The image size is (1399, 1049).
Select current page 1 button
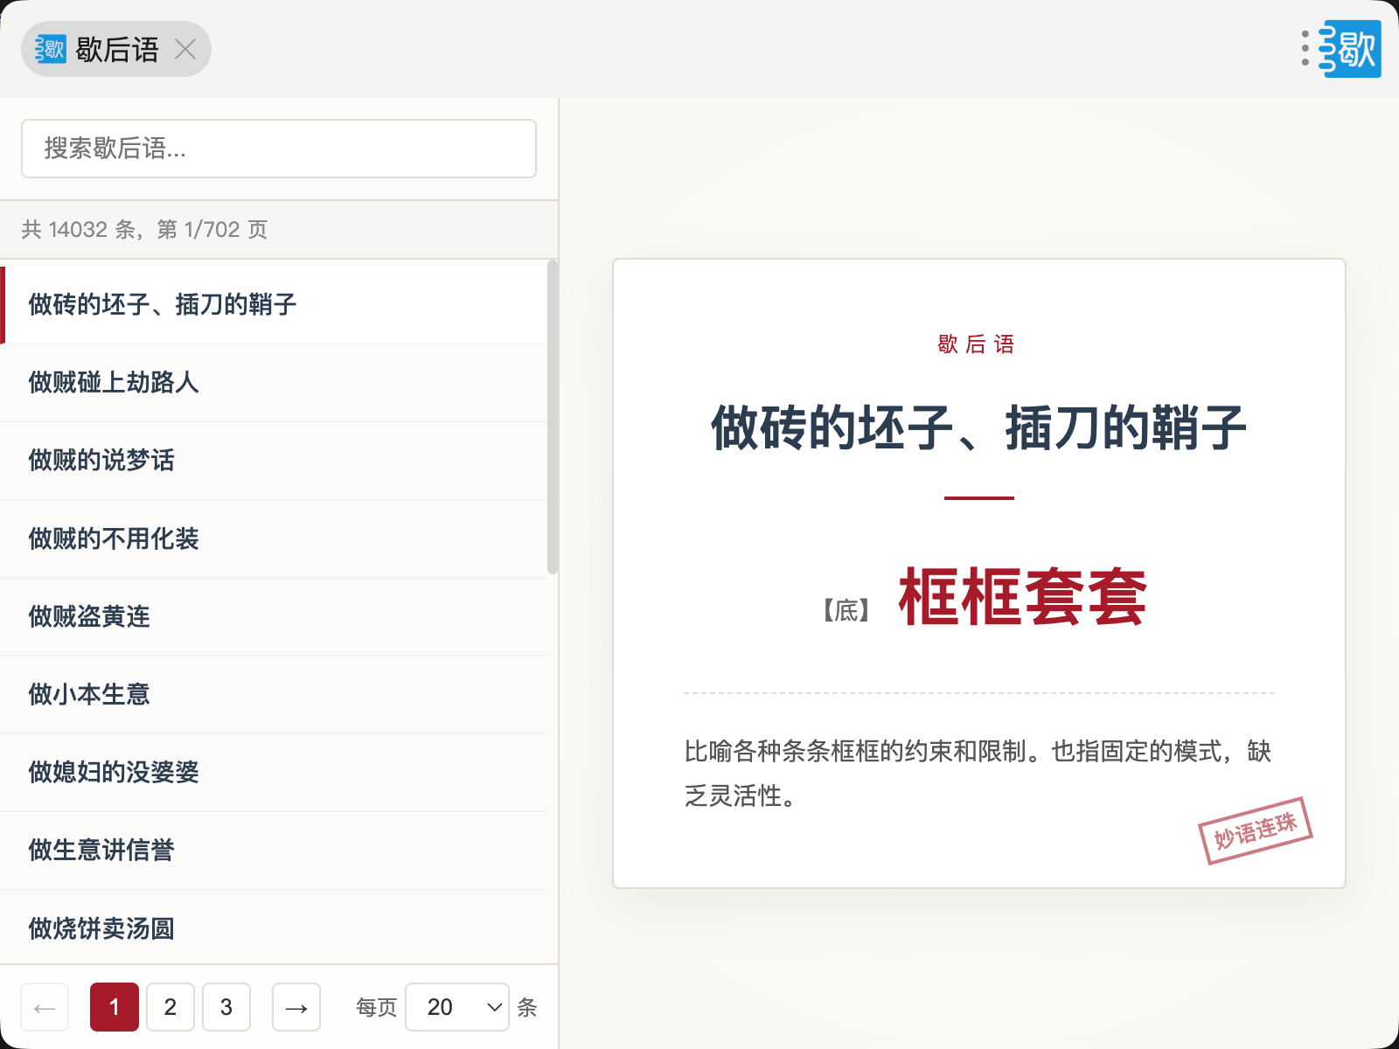pyautogui.click(x=115, y=1007)
